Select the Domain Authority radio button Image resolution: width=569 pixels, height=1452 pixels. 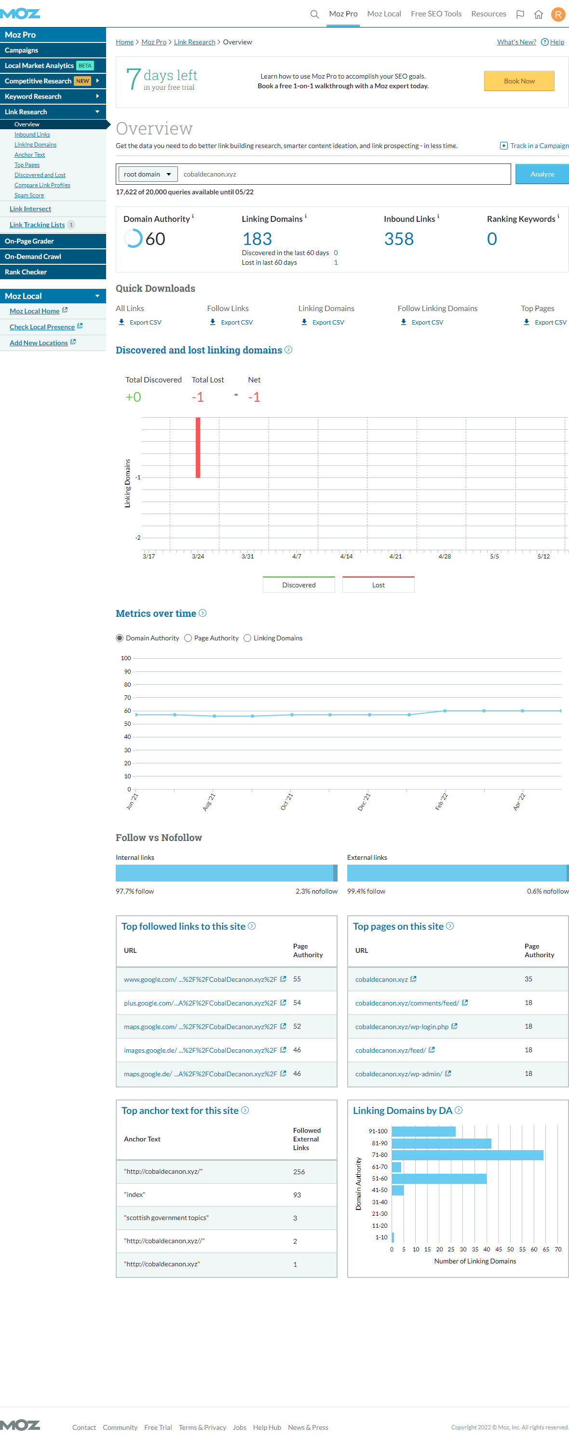(x=120, y=638)
